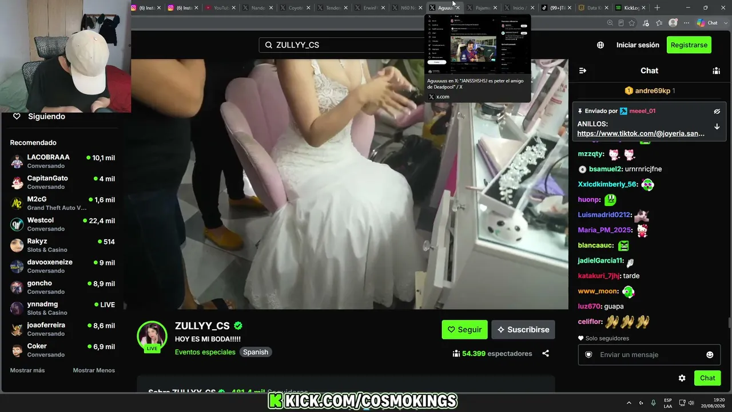This screenshot has width=732, height=412.
Task: Share the stream with the share icon
Action: 546,354
